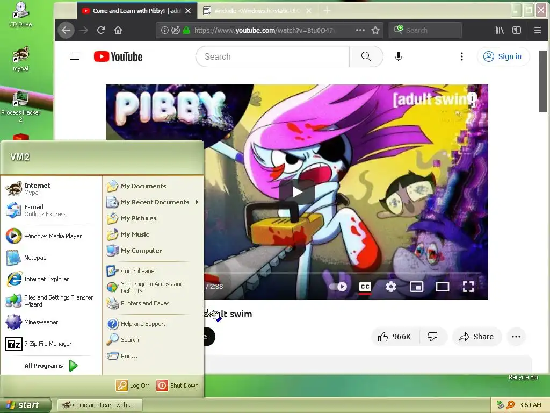Open the mypal desktop shortcut
The image size is (550, 413).
coord(20,59)
